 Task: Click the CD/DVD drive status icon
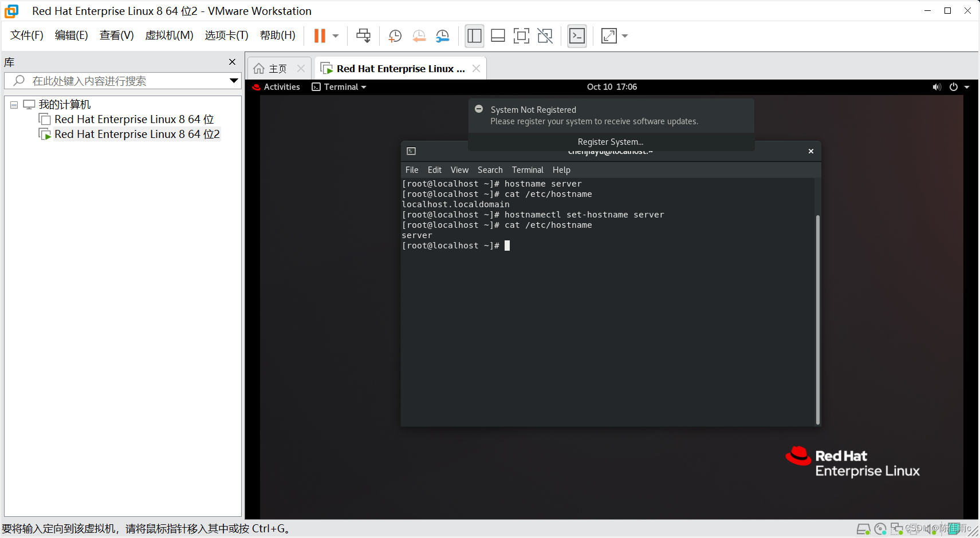point(880,529)
